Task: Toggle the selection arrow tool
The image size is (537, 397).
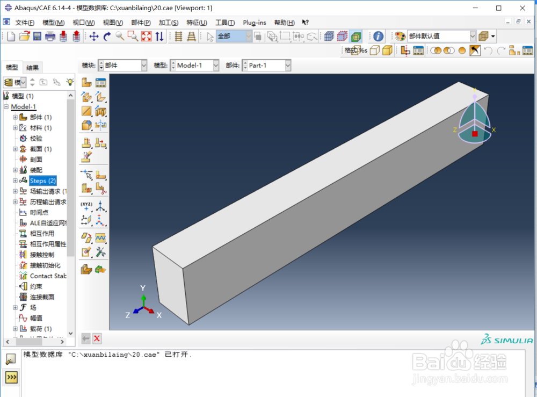Action: pyautogui.click(x=210, y=37)
